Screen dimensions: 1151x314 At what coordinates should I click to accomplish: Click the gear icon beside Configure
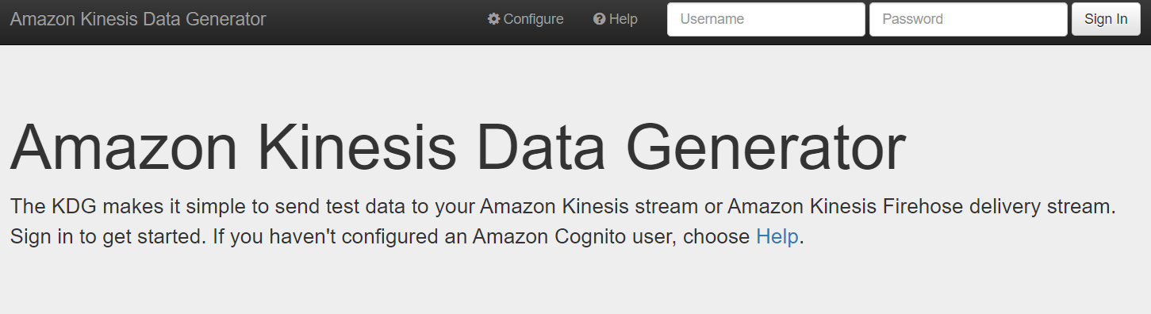pyautogui.click(x=493, y=19)
